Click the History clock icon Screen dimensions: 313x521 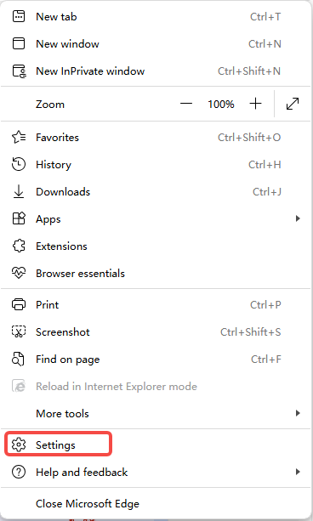click(19, 165)
